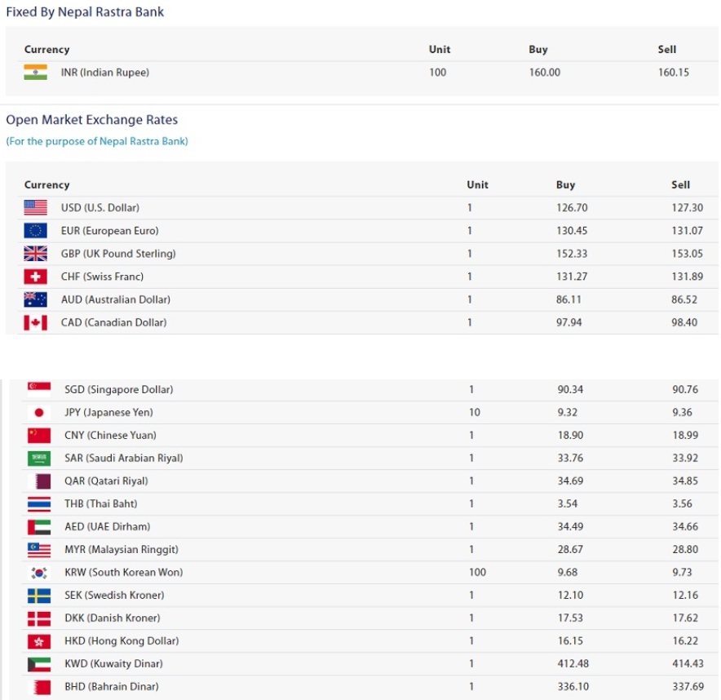Select the 'GBP (UK Pound Sterling)' currency name
The width and height of the screenshot is (721, 700).
pyautogui.click(x=118, y=254)
